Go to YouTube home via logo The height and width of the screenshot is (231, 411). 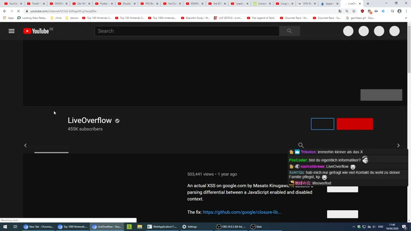point(36,31)
